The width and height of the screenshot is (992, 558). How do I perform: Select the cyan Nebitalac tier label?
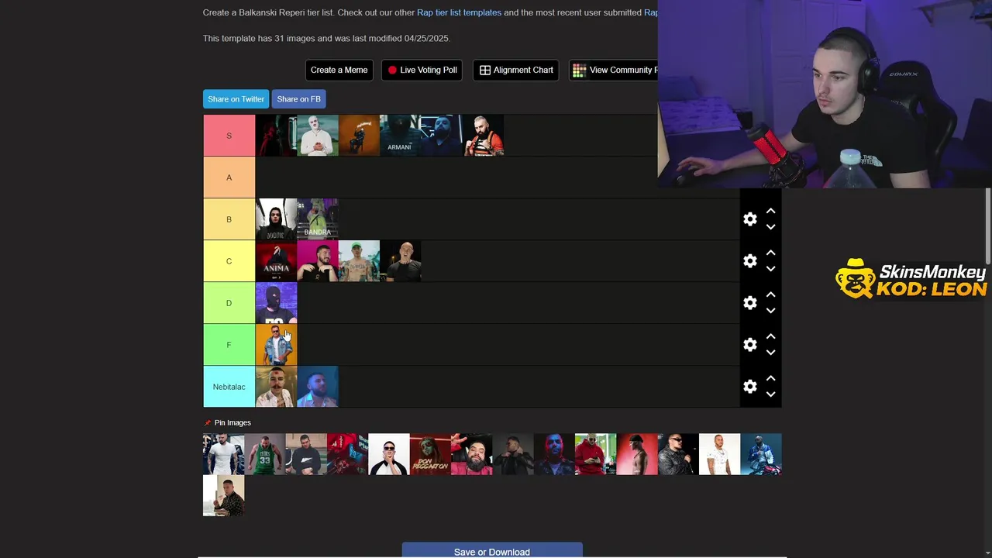pos(229,387)
